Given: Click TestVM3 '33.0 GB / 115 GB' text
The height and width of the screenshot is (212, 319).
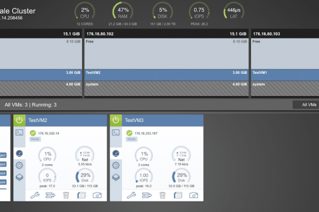Looking at the screenshot, I should point(181,186).
